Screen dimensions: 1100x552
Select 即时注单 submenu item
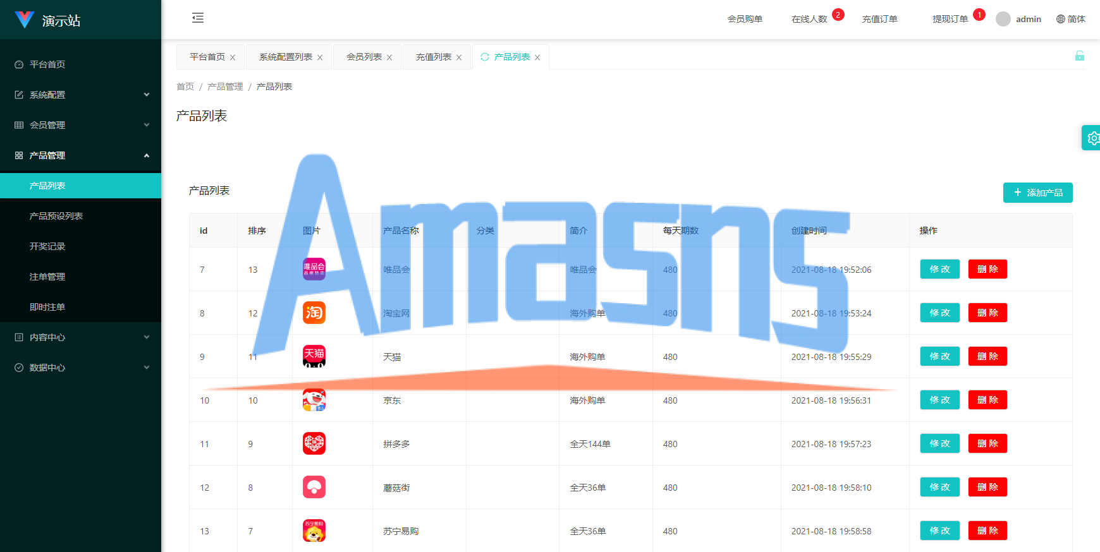coord(81,307)
